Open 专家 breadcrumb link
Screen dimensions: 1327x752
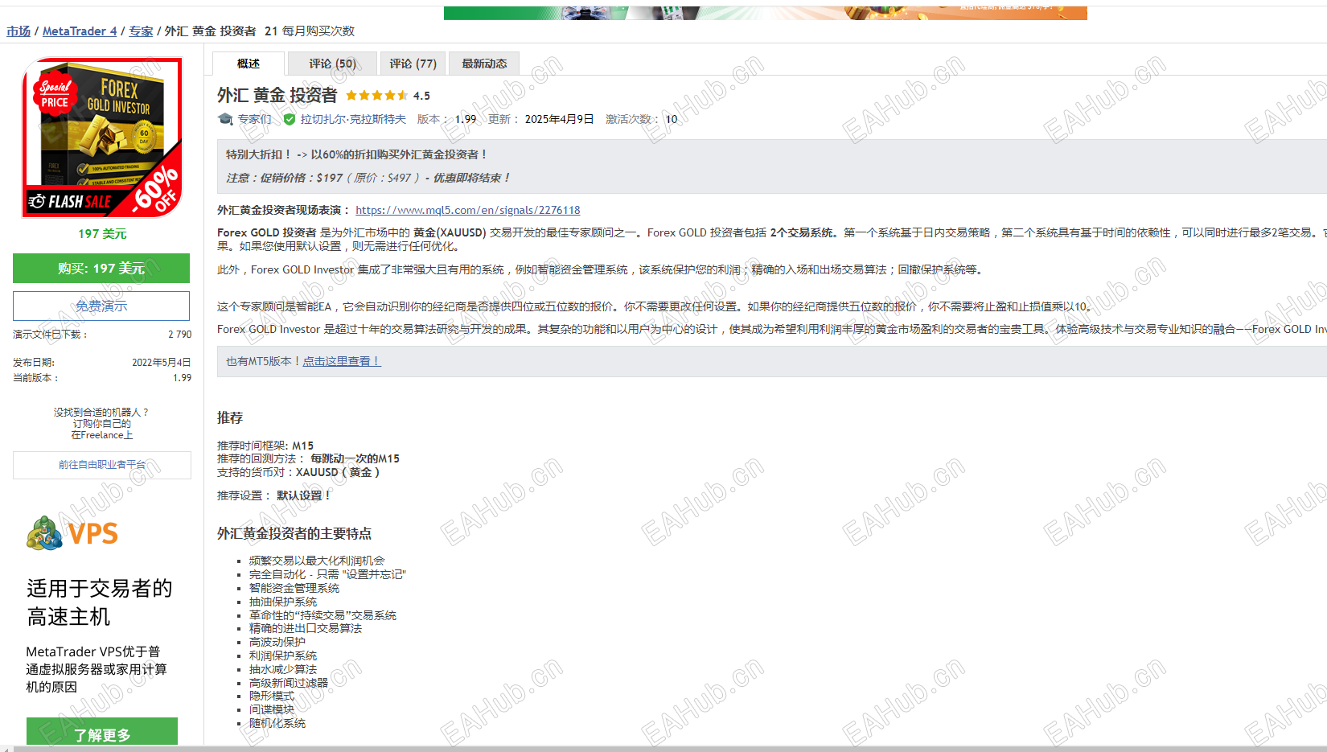click(x=141, y=31)
